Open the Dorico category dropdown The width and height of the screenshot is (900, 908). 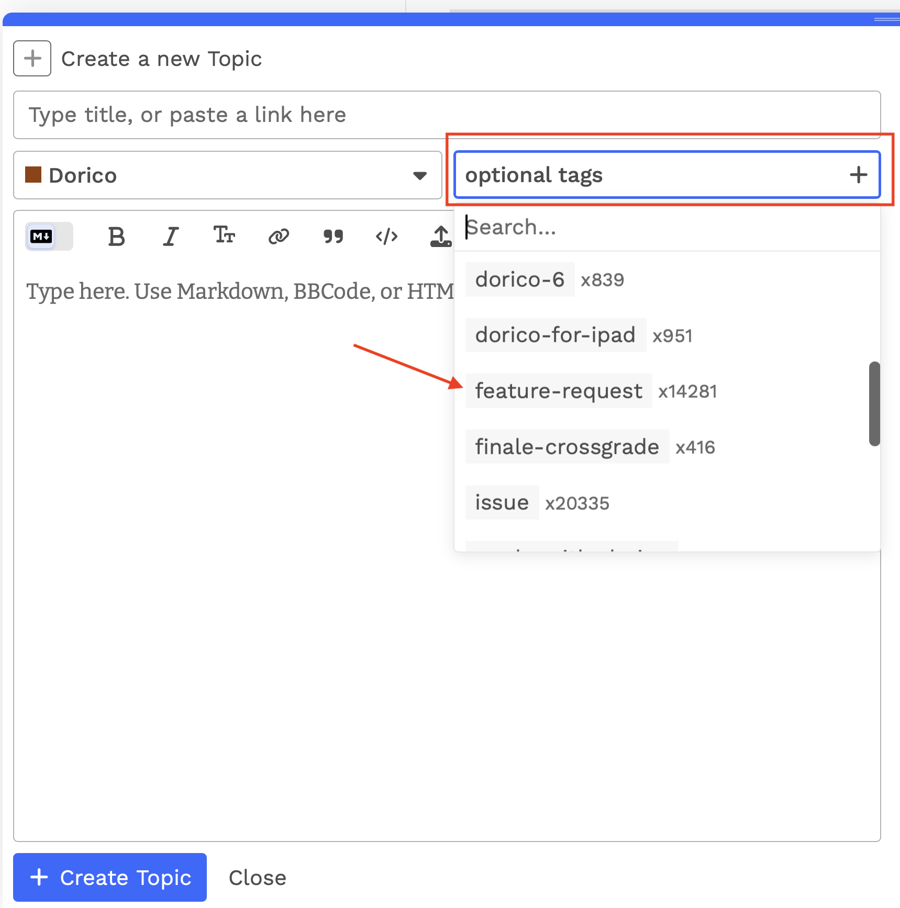coord(228,175)
